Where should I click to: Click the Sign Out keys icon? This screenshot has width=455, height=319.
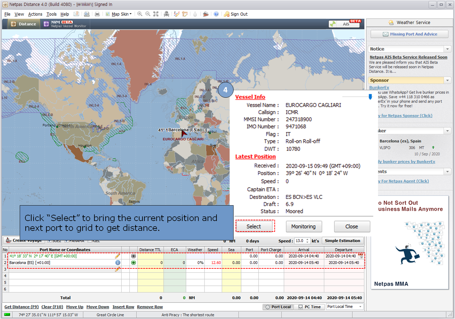pos(226,14)
